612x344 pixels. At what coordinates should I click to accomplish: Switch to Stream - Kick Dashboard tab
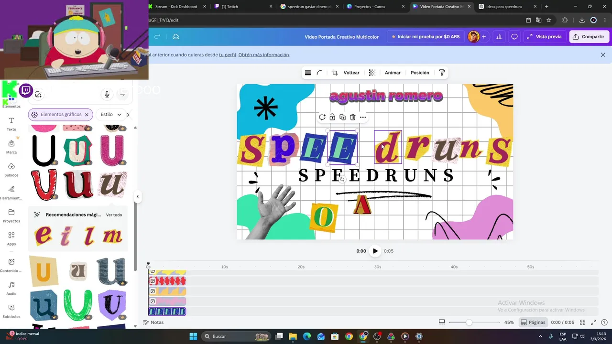pos(177,7)
